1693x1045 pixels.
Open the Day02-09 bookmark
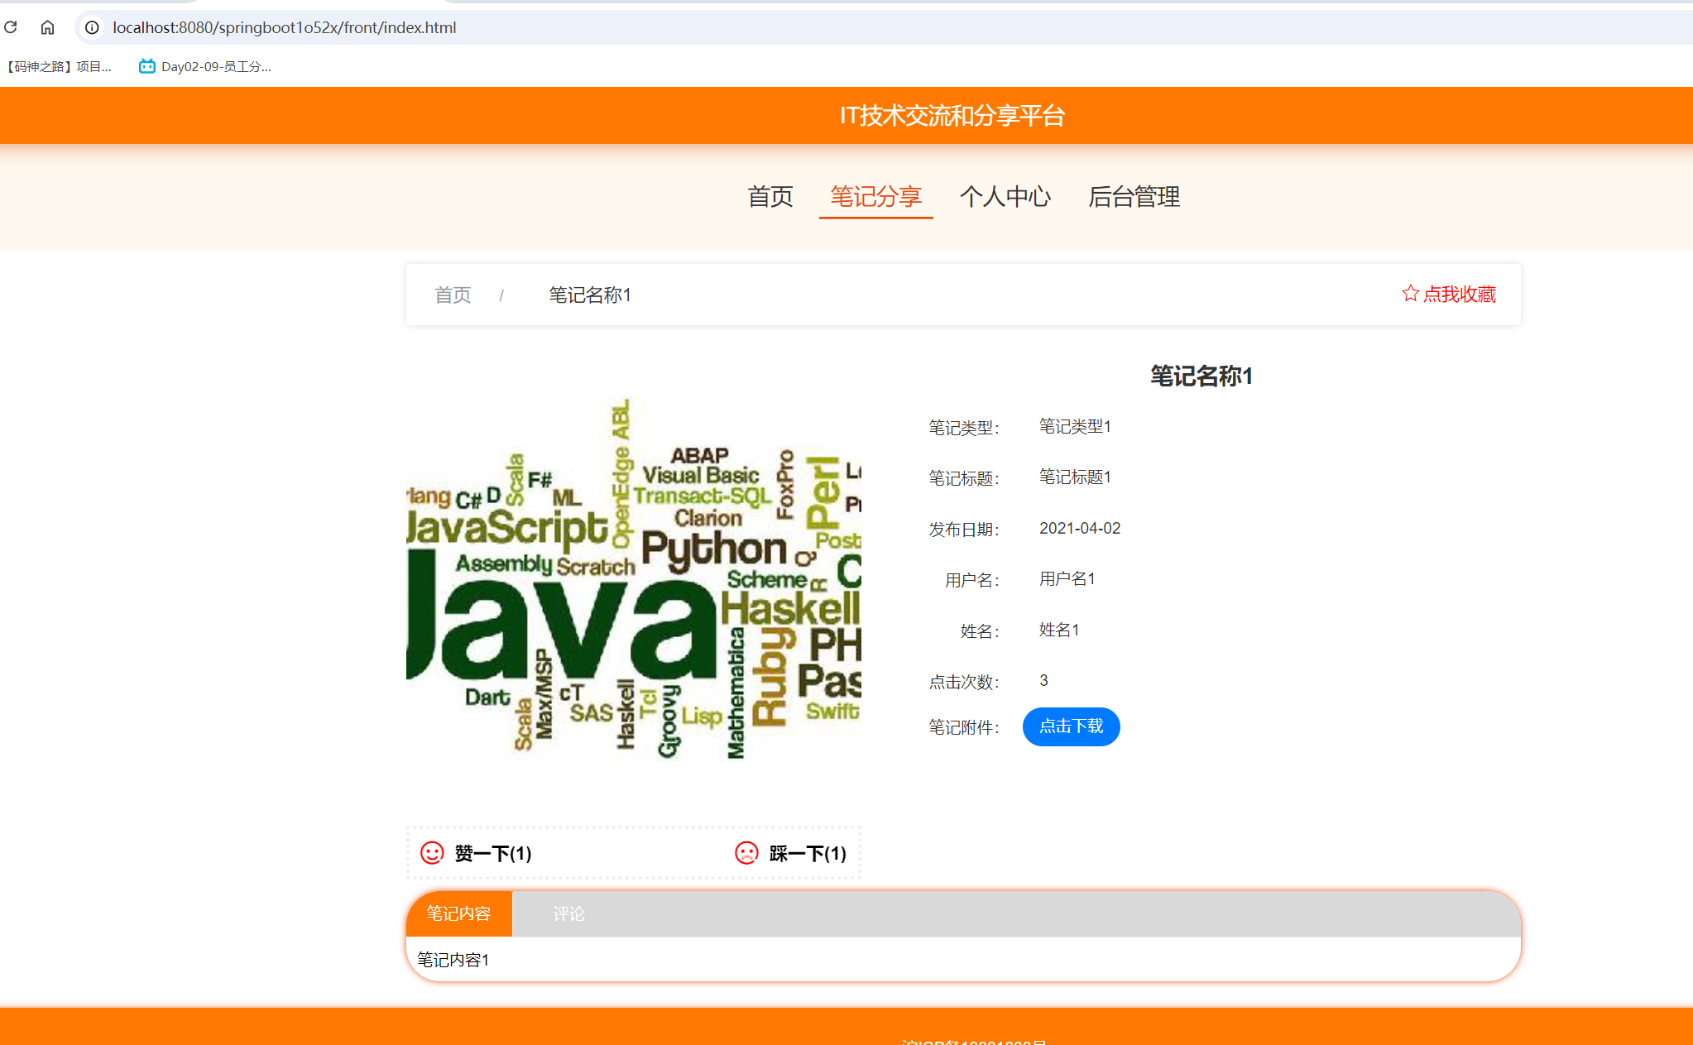[x=205, y=66]
